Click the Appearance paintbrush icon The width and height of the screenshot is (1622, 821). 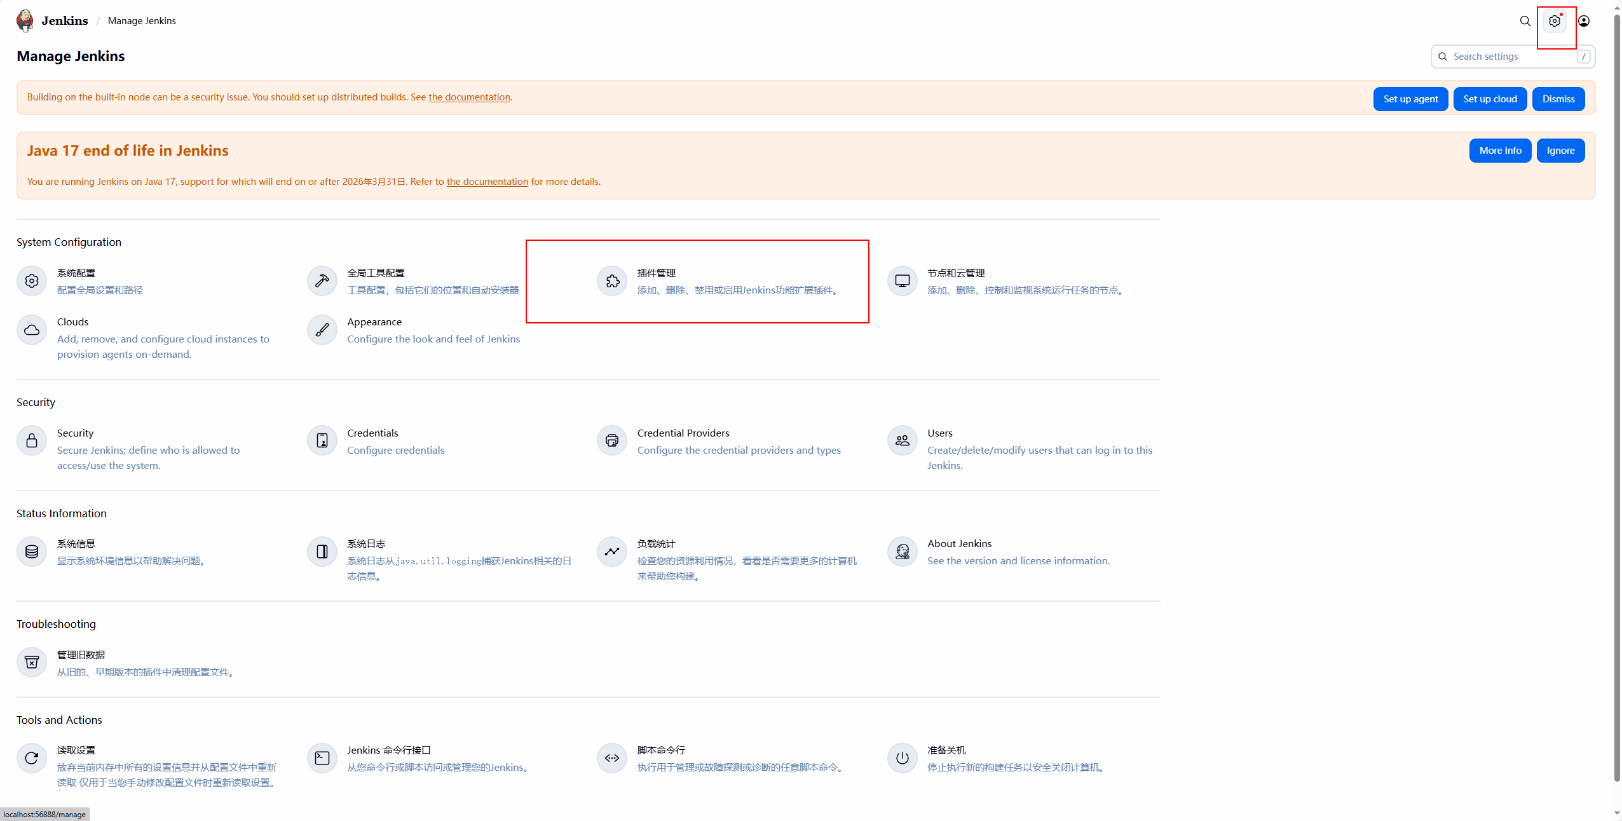pyautogui.click(x=322, y=330)
